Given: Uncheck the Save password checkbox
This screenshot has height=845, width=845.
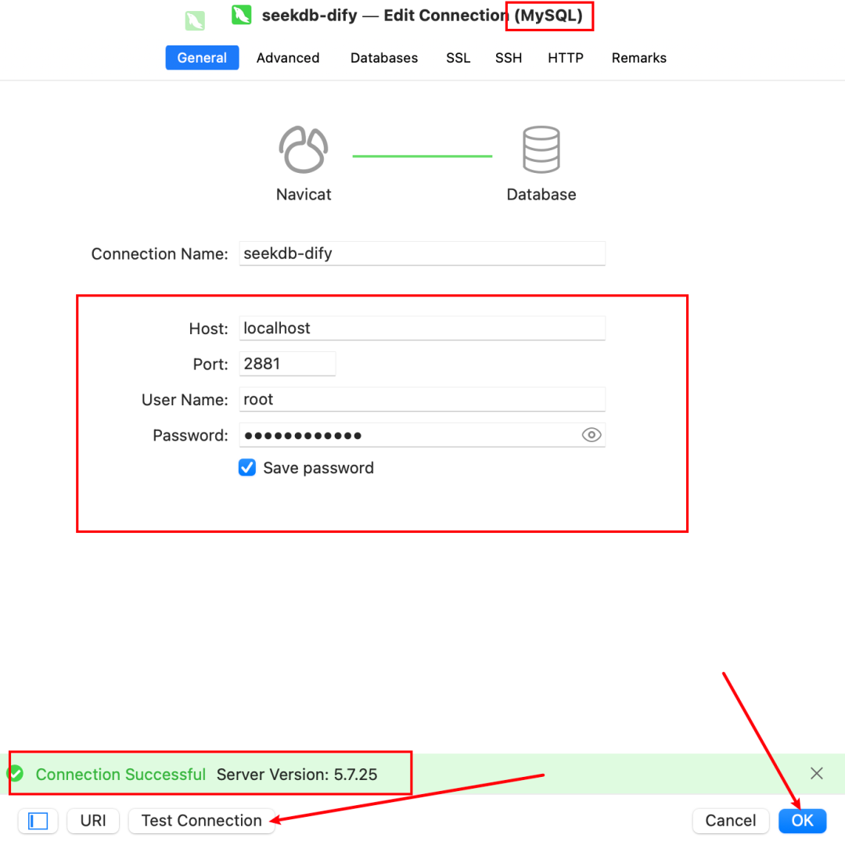Looking at the screenshot, I should [x=247, y=468].
